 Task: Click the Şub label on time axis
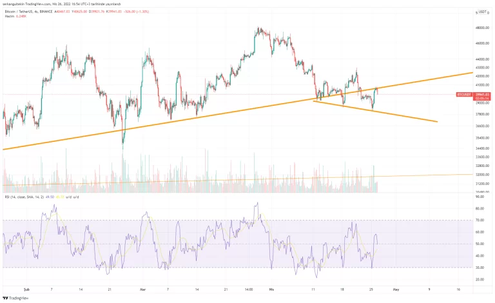[x=26, y=290]
